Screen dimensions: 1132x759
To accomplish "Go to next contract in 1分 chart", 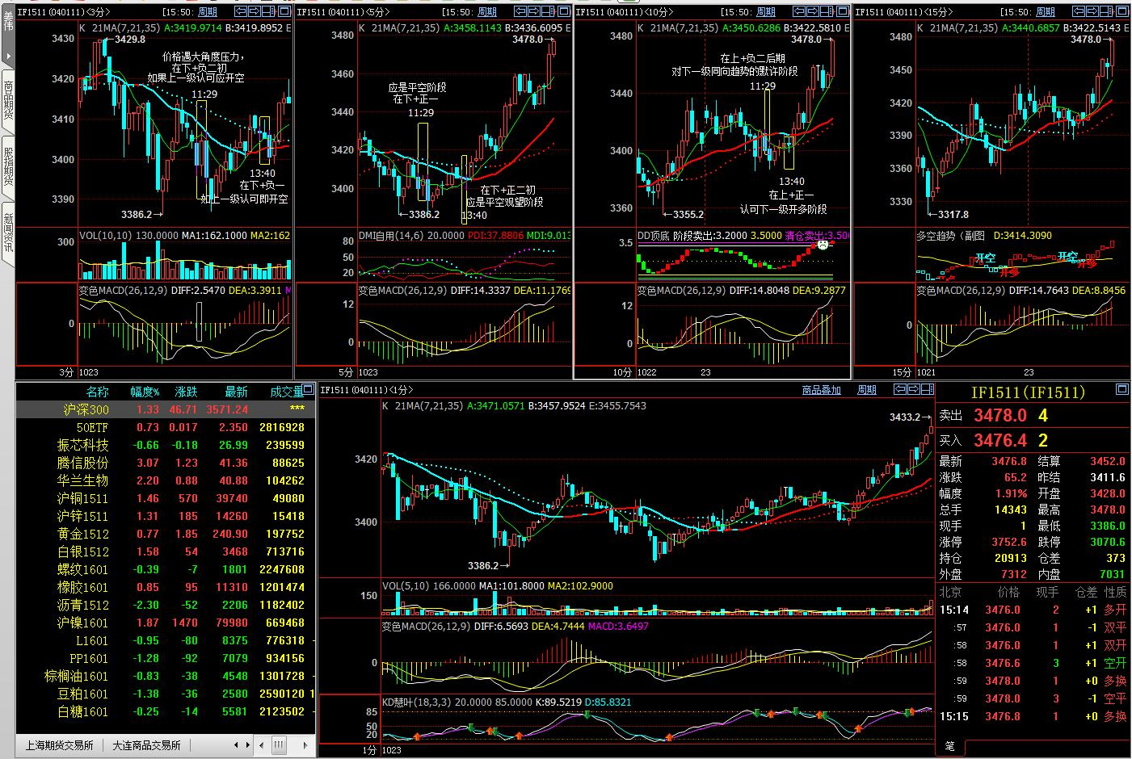I will pos(914,389).
